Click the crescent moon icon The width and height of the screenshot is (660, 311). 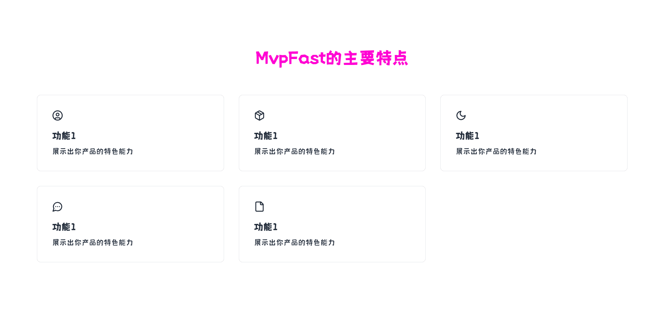[461, 115]
